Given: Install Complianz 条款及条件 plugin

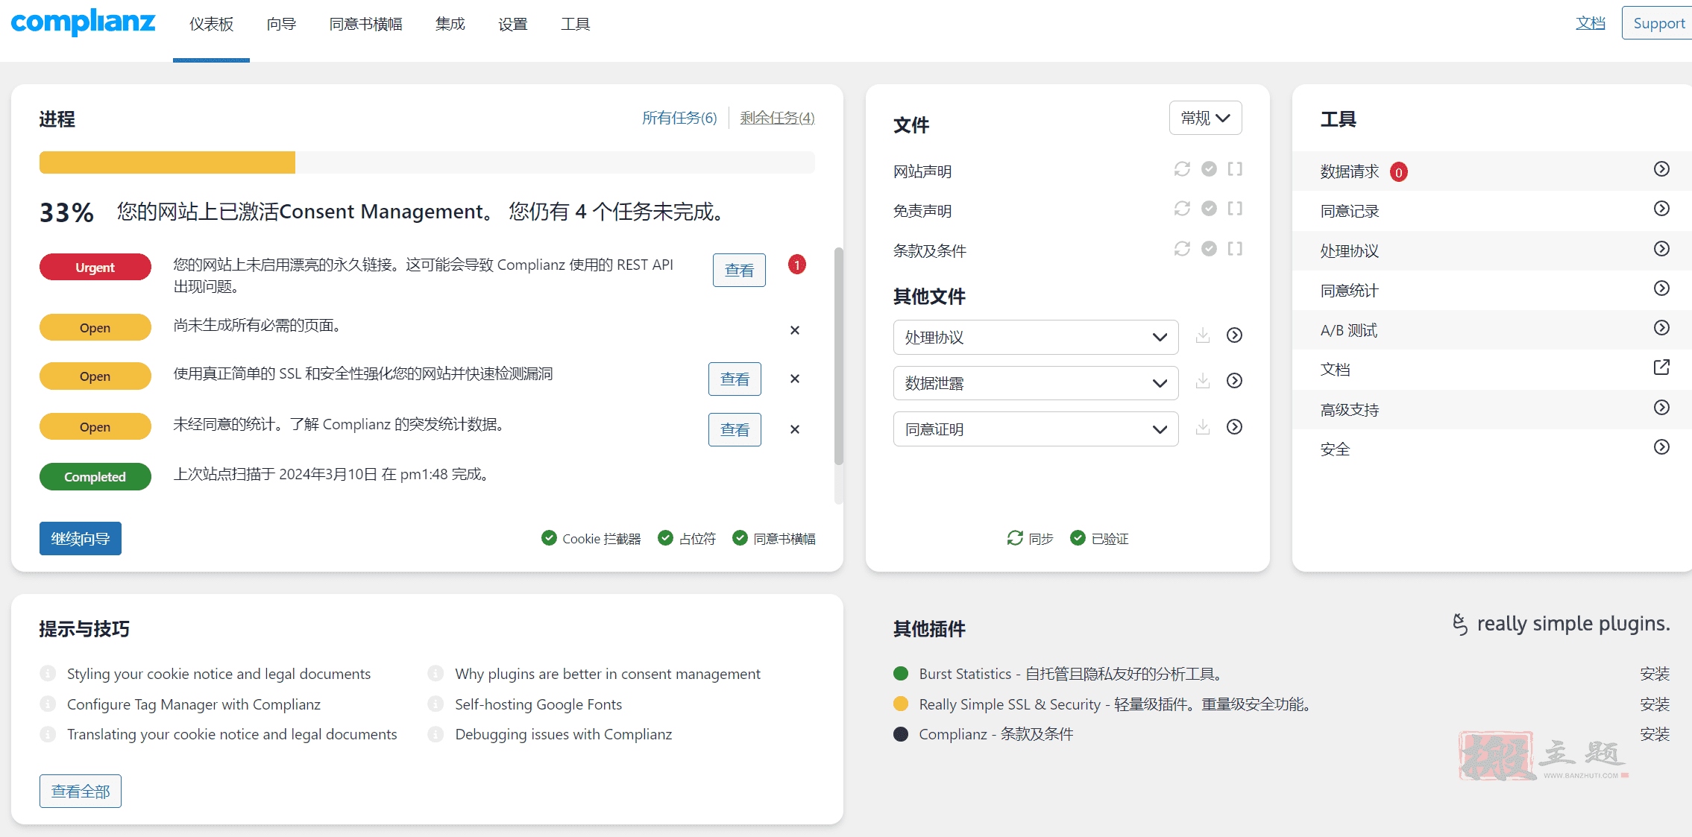Looking at the screenshot, I should tap(1655, 734).
